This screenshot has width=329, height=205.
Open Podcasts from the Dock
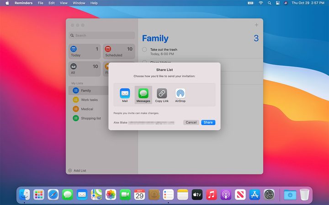pyautogui.click(x=226, y=195)
